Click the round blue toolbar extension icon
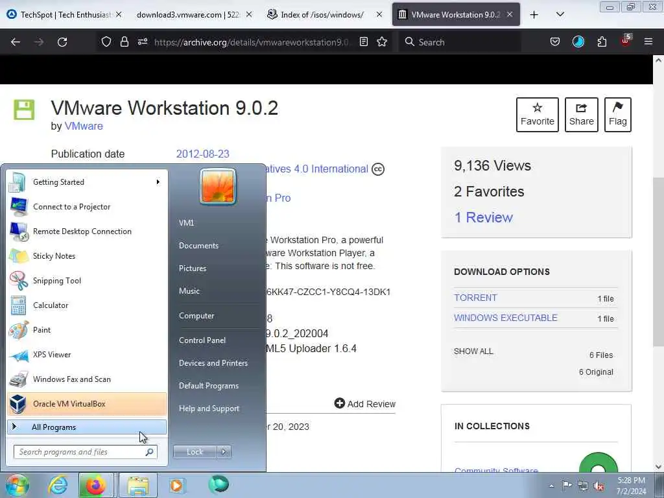The width and height of the screenshot is (664, 498). click(578, 41)
